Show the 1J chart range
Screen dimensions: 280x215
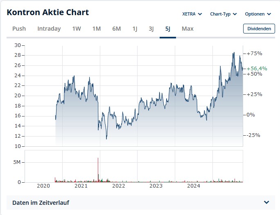point(135,29)
